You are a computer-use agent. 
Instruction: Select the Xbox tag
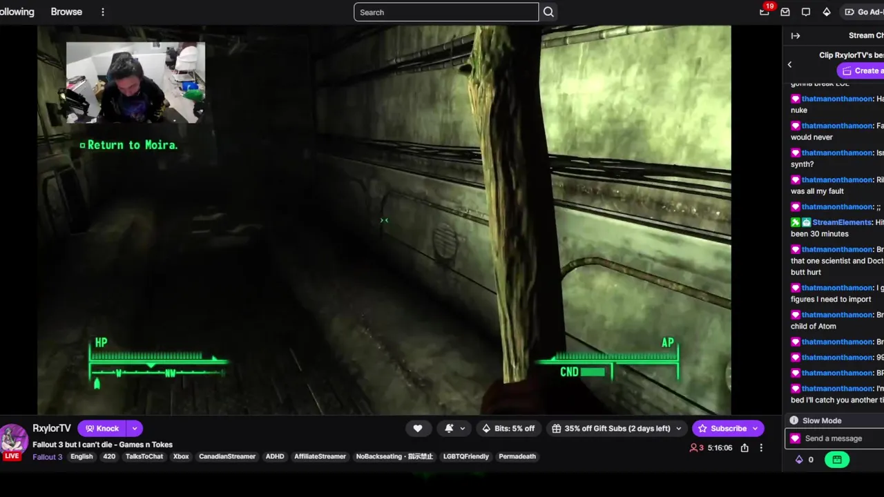point(181,456)
